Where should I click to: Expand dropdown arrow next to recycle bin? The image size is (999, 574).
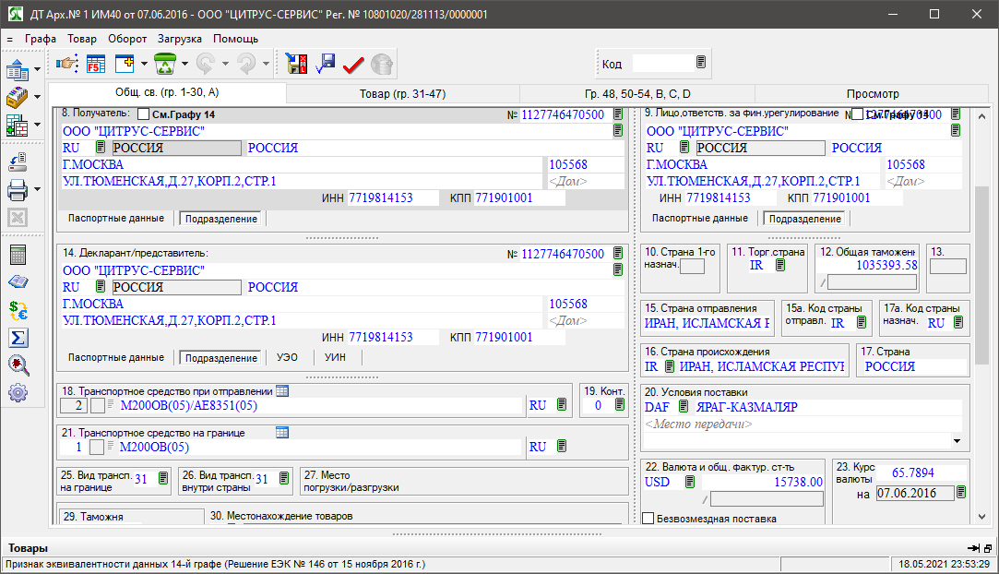tap(184, 64)
